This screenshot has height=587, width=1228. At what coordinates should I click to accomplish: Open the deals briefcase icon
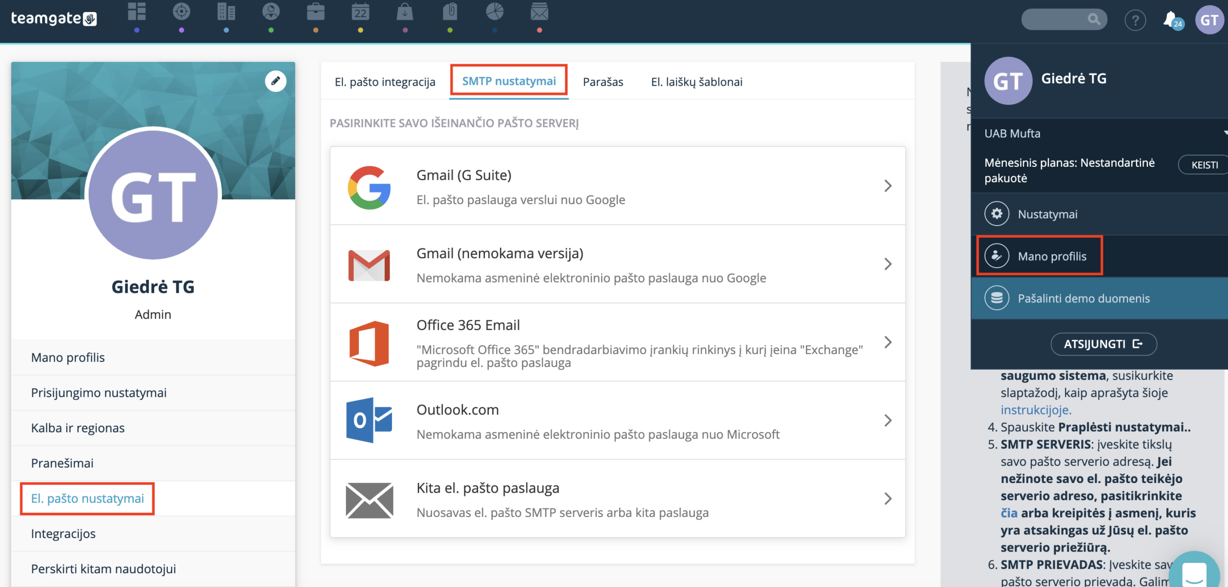point(316,12)
